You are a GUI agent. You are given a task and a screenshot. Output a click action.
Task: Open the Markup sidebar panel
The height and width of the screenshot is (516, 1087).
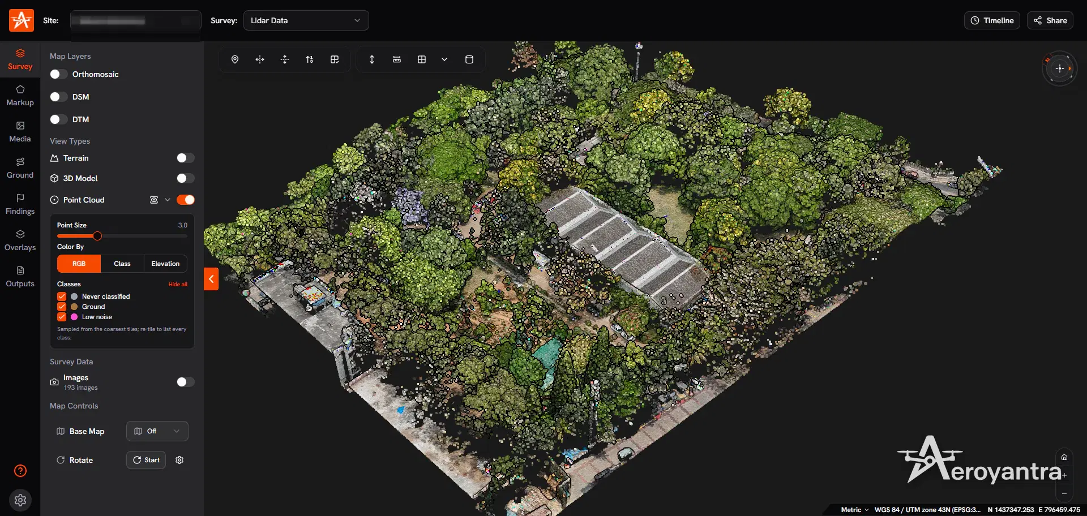20,96
